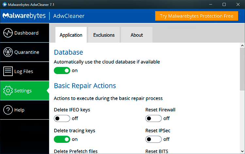Click the AdwCleaner product name text
The image size is (245, 154).
pos(69,16)
